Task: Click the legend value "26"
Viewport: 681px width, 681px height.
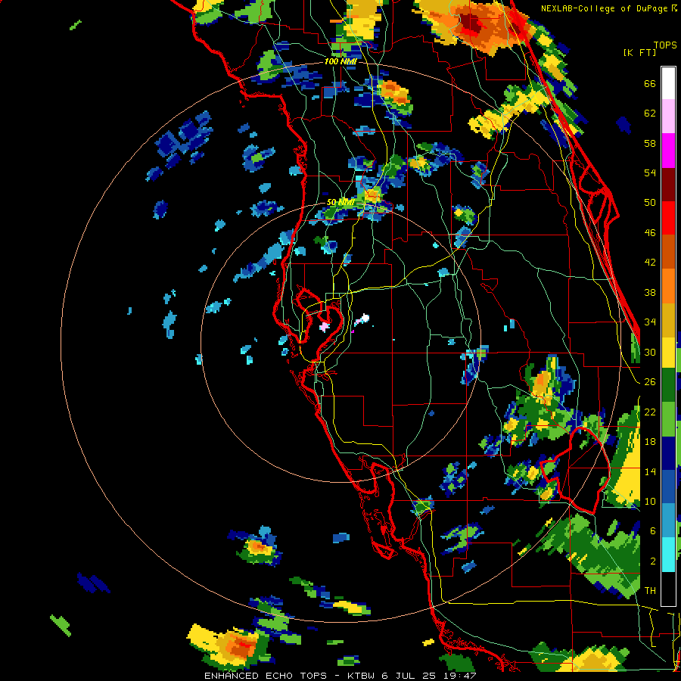Action: pos(650,382)
